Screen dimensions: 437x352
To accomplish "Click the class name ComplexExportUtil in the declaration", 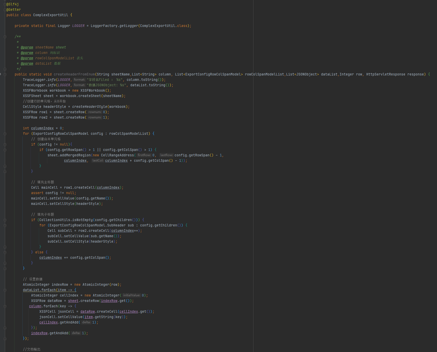I will coord(51,15).
